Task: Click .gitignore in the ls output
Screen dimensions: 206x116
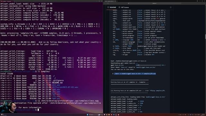Action: click(x=58, y=81)
